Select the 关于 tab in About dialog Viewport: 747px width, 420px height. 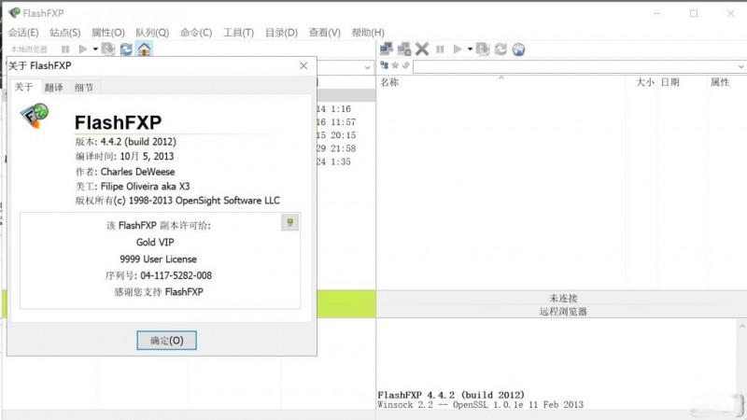[24, 87]
